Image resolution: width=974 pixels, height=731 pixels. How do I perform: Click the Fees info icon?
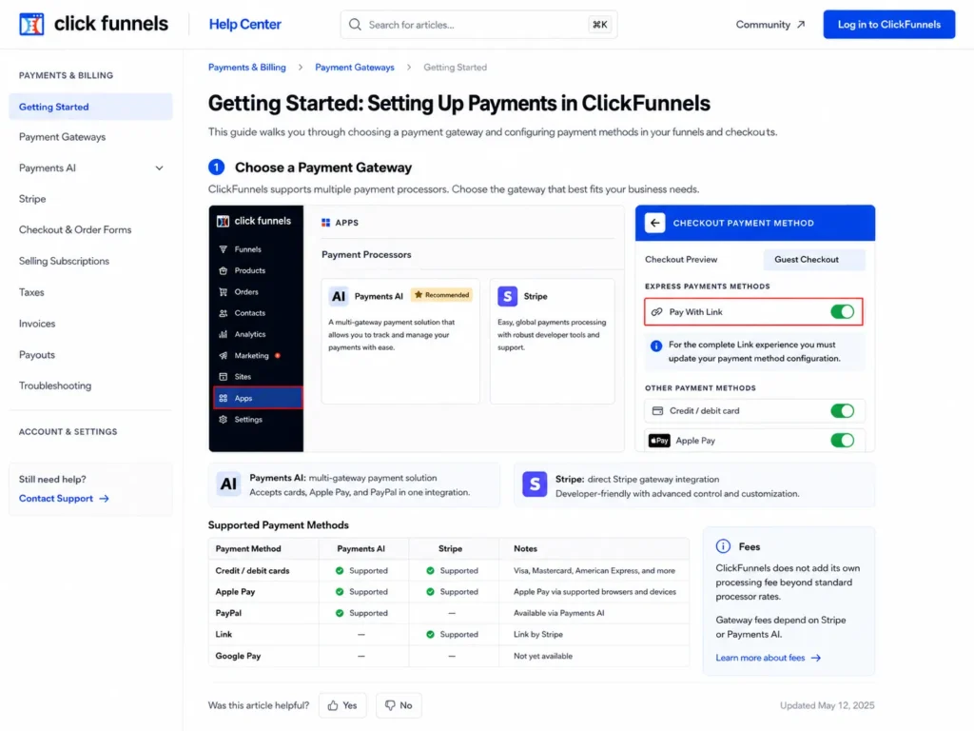click(x=723, y=546)
